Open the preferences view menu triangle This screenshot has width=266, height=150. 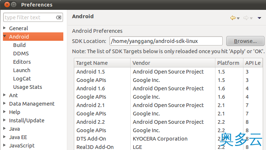tap(259, 18)
